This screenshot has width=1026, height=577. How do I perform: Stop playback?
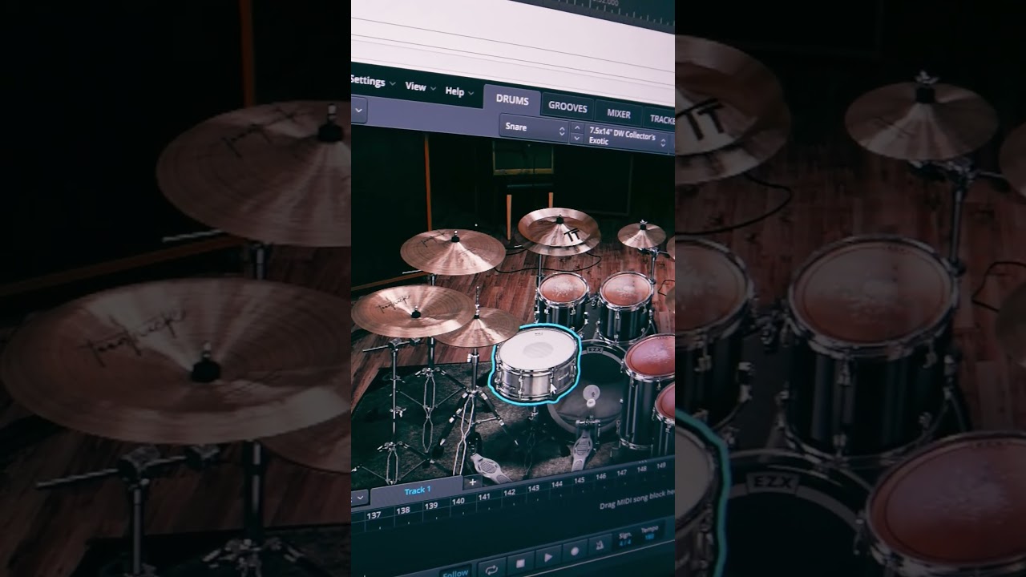[x=519, y=562]
